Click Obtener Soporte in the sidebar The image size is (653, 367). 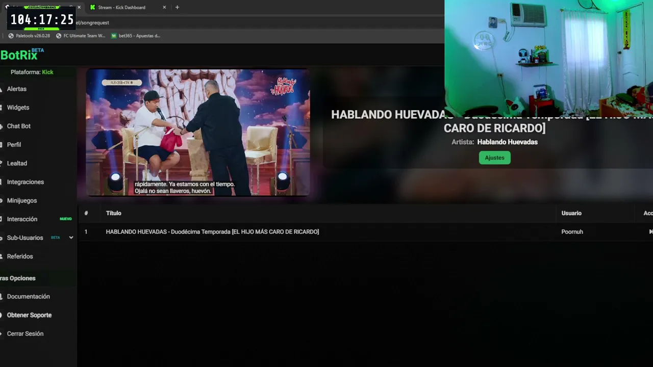click(x=29, y=315)
